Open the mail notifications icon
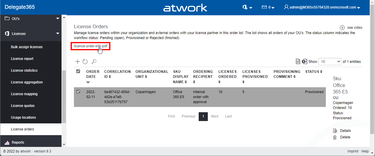Screen dimensions: 375x156 coord(264,7)
